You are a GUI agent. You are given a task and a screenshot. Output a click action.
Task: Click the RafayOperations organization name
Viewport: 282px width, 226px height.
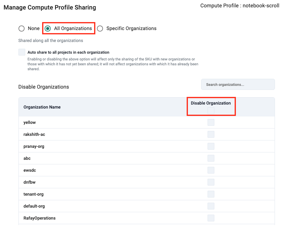pos(39,218)
